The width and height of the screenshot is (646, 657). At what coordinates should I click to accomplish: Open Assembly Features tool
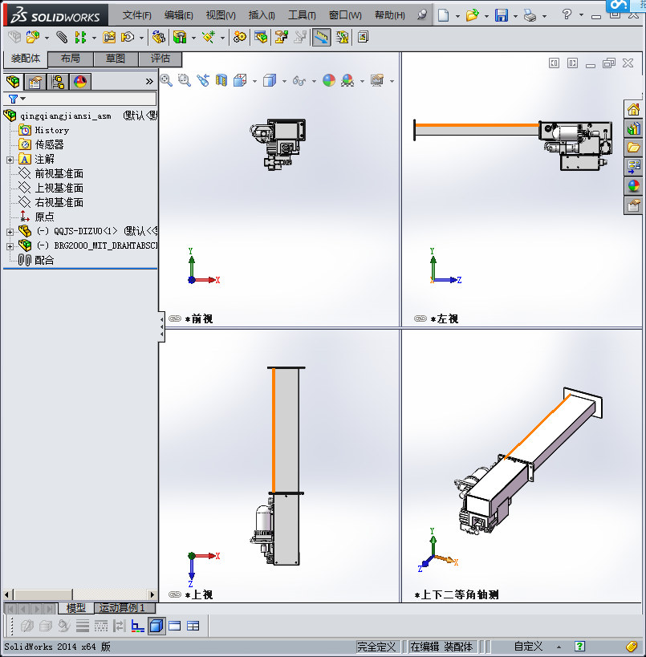point(180,37)
